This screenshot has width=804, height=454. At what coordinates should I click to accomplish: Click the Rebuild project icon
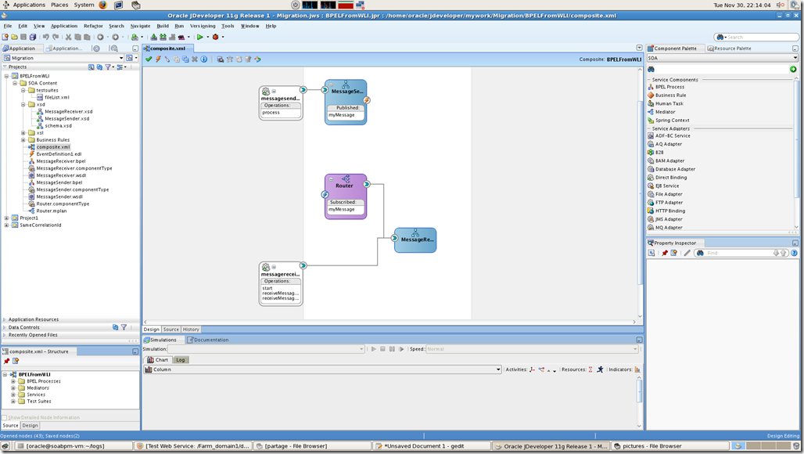163,37
